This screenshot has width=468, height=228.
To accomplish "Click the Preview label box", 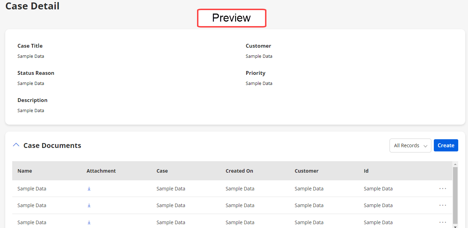I will [x=232, y=18].
